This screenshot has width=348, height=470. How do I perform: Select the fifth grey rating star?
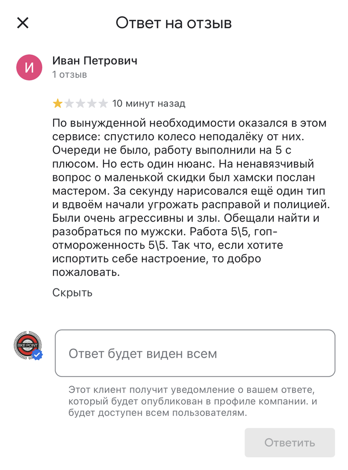pyautogui.click(x=103, y=103)
